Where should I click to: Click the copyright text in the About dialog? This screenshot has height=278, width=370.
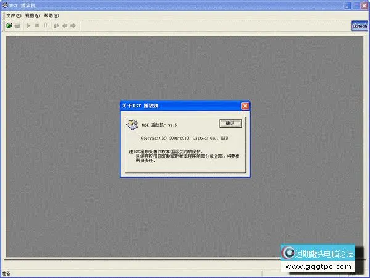184,138
